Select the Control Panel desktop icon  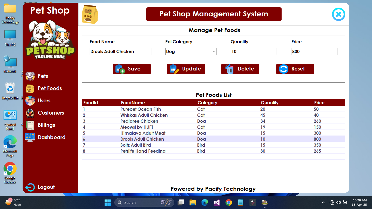pos(10,120)
